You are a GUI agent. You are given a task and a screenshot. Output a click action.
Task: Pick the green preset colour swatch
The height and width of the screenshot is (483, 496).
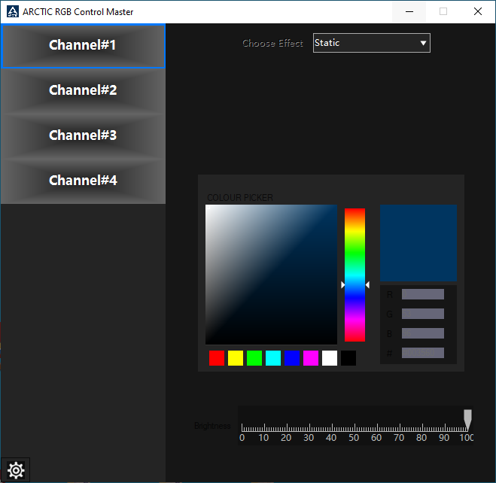pyautogui.click(x=254, y=358)
